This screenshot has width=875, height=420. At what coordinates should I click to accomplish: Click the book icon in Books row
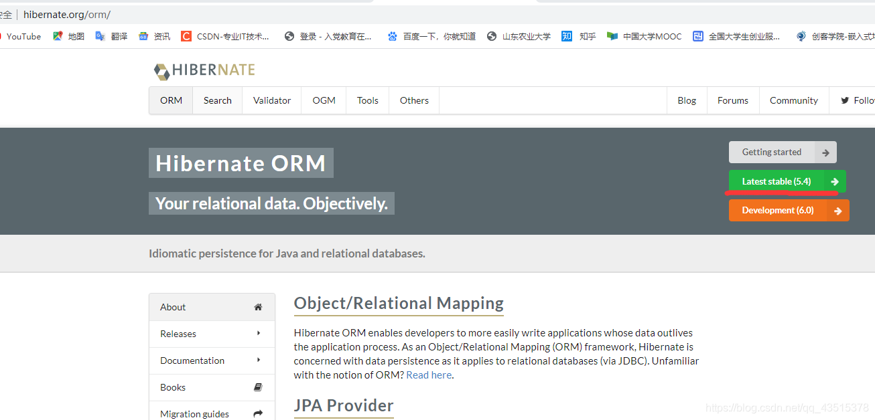point(258,387)
